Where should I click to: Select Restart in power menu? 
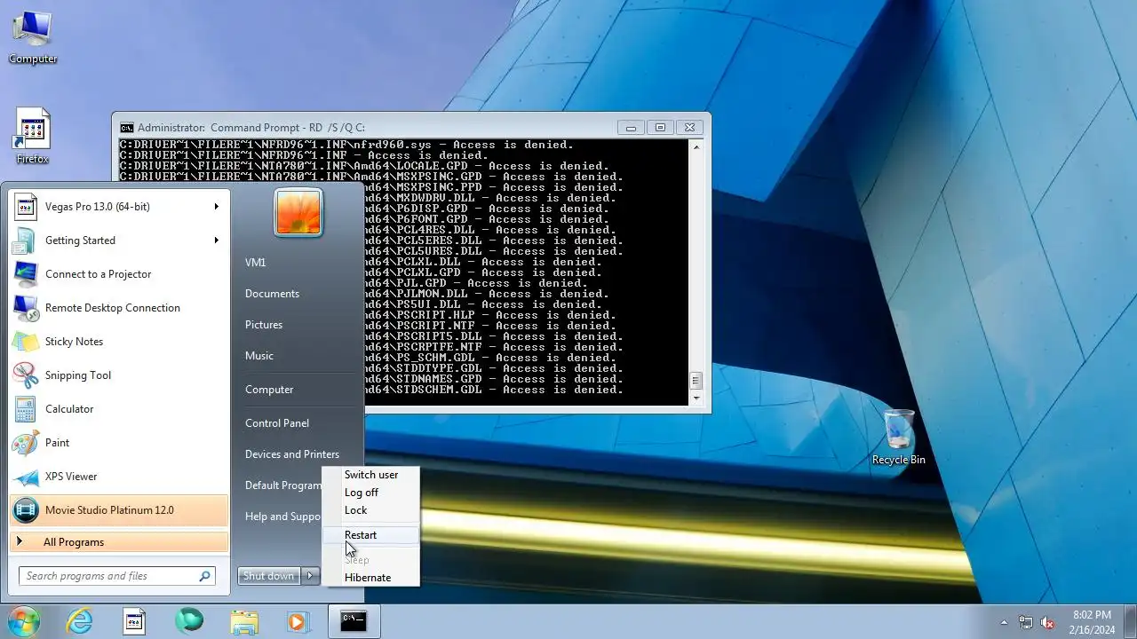370,535
